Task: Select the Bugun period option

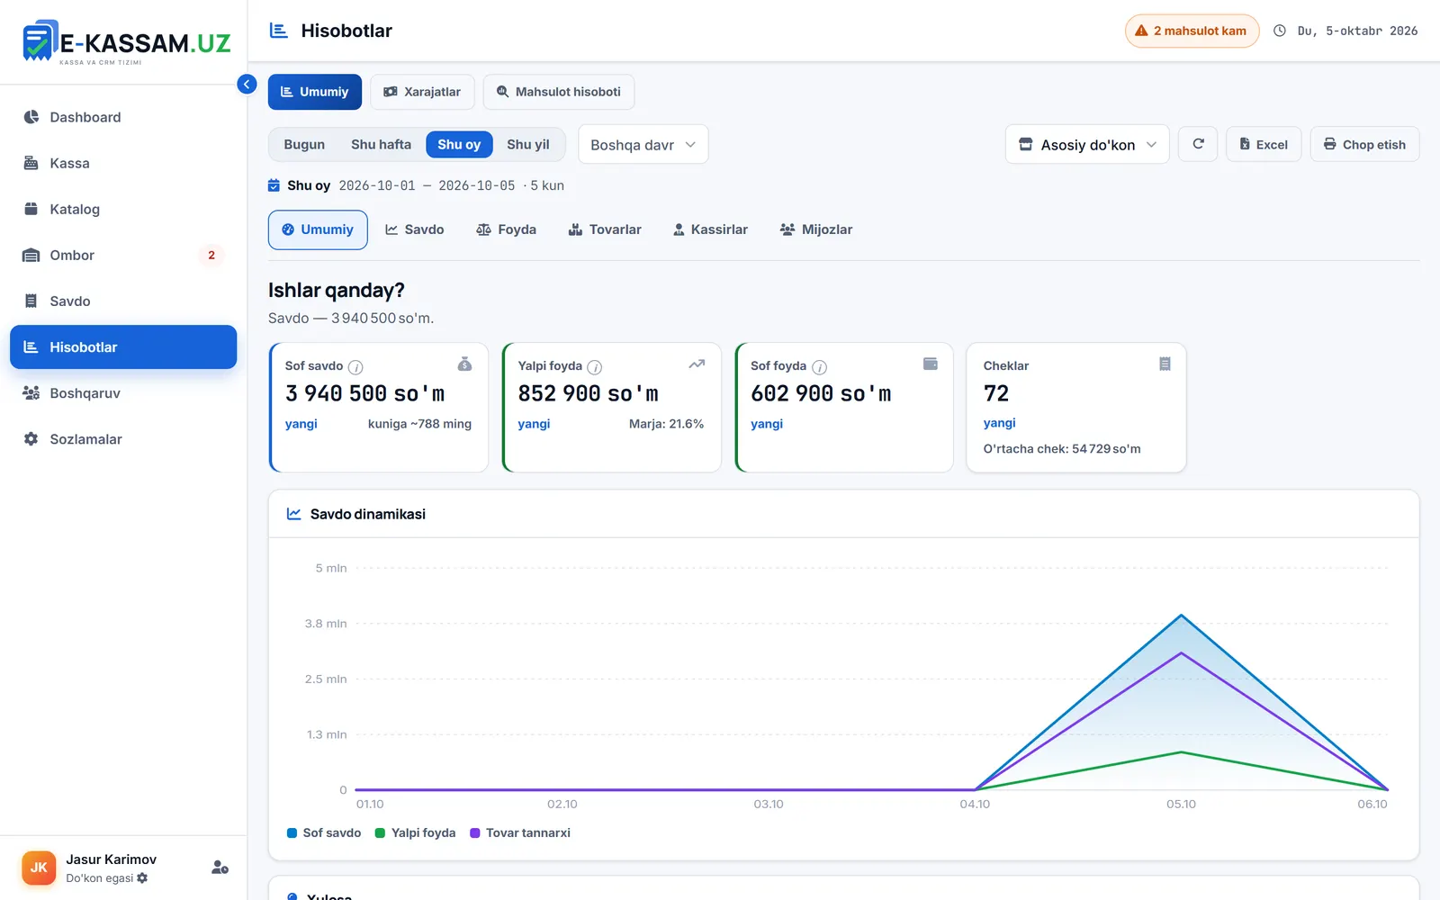Action: coord(304,144)
